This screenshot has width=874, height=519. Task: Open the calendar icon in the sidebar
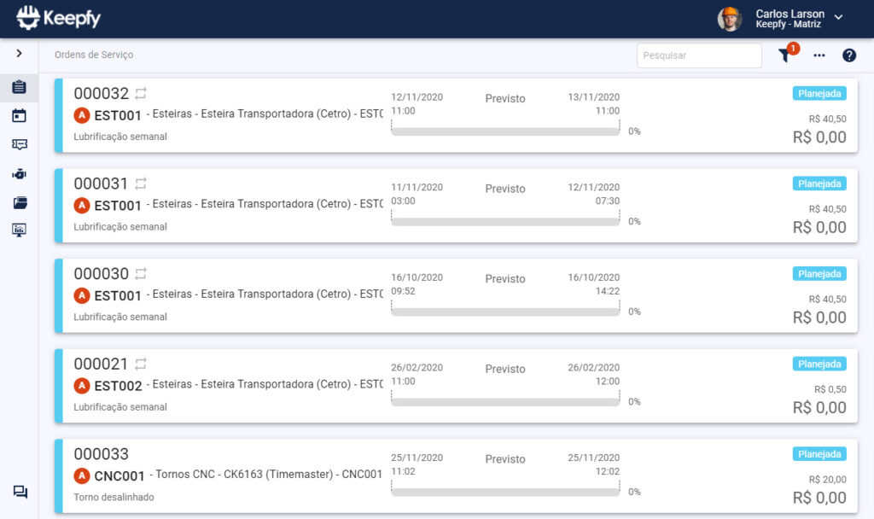click(x=19, y=115)
